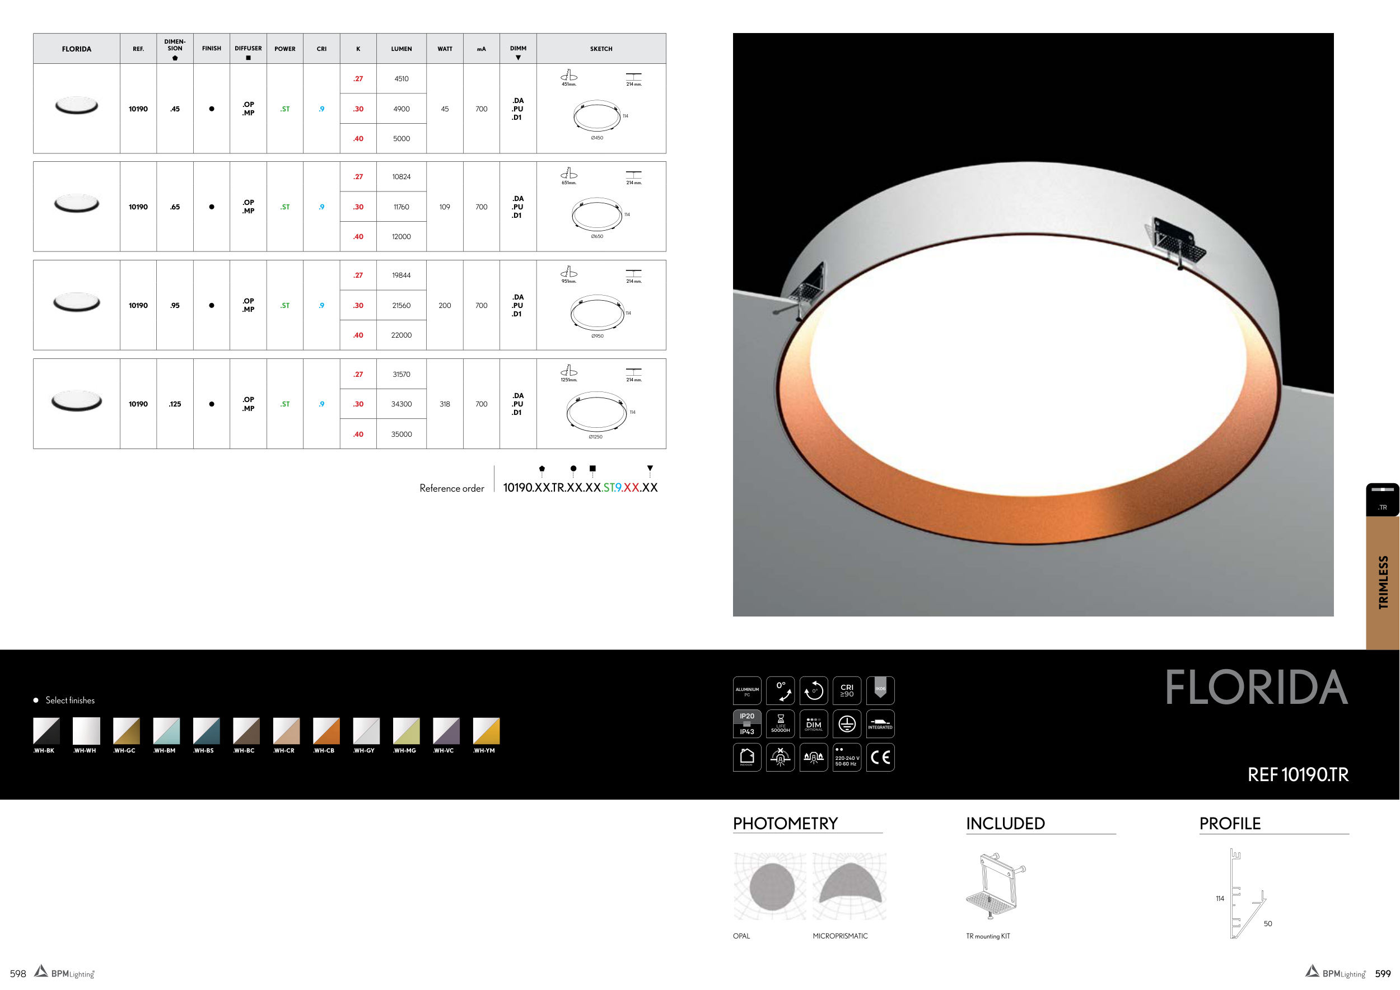Select the WH-BK black finish swatch
Screen dimensions: 1400x990
click(46, 730)
